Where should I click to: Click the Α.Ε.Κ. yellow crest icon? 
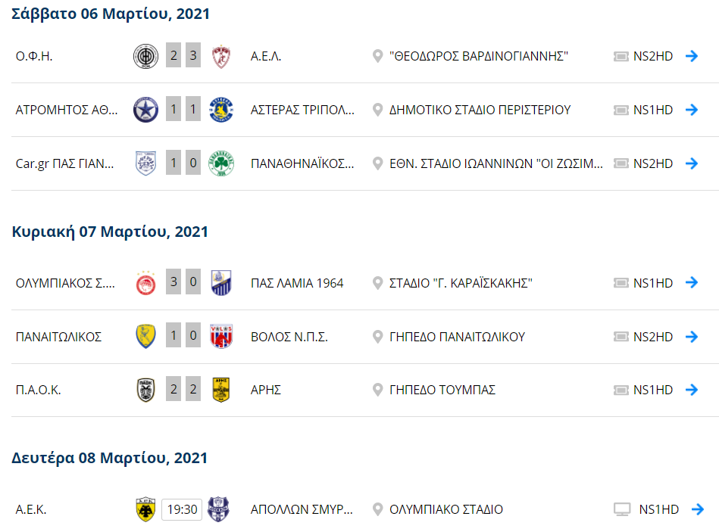(145, 509)
